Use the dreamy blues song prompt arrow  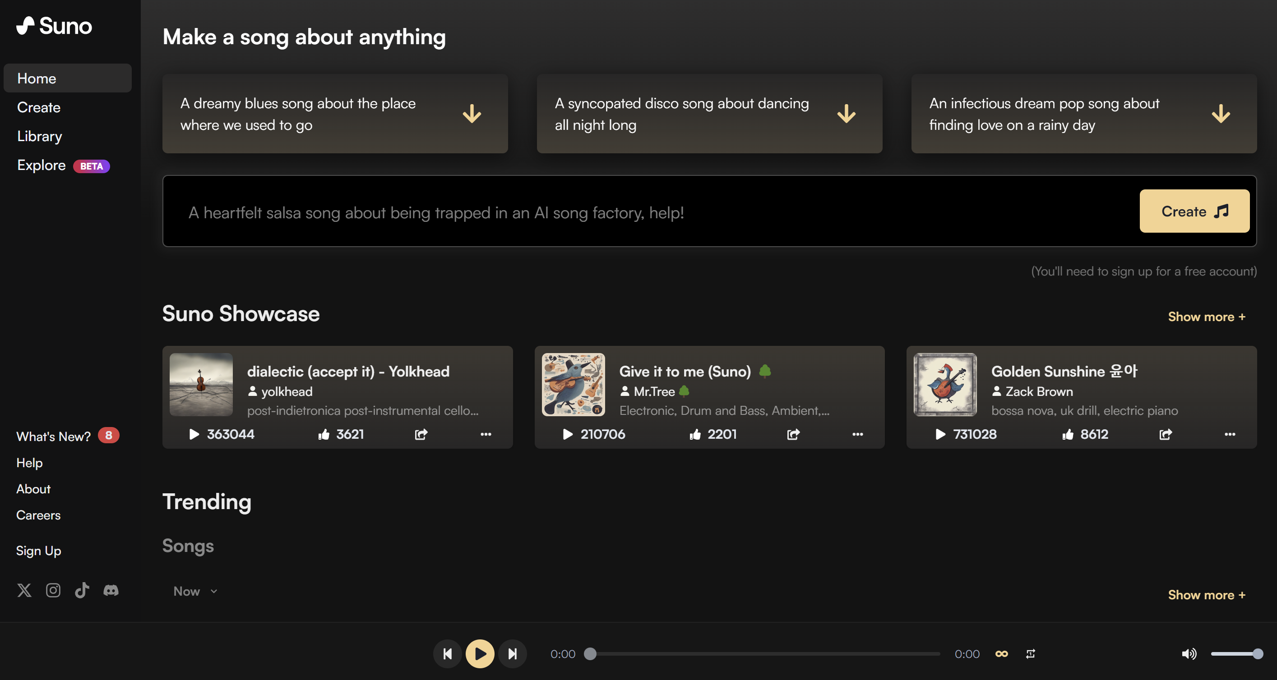point(472,114)
